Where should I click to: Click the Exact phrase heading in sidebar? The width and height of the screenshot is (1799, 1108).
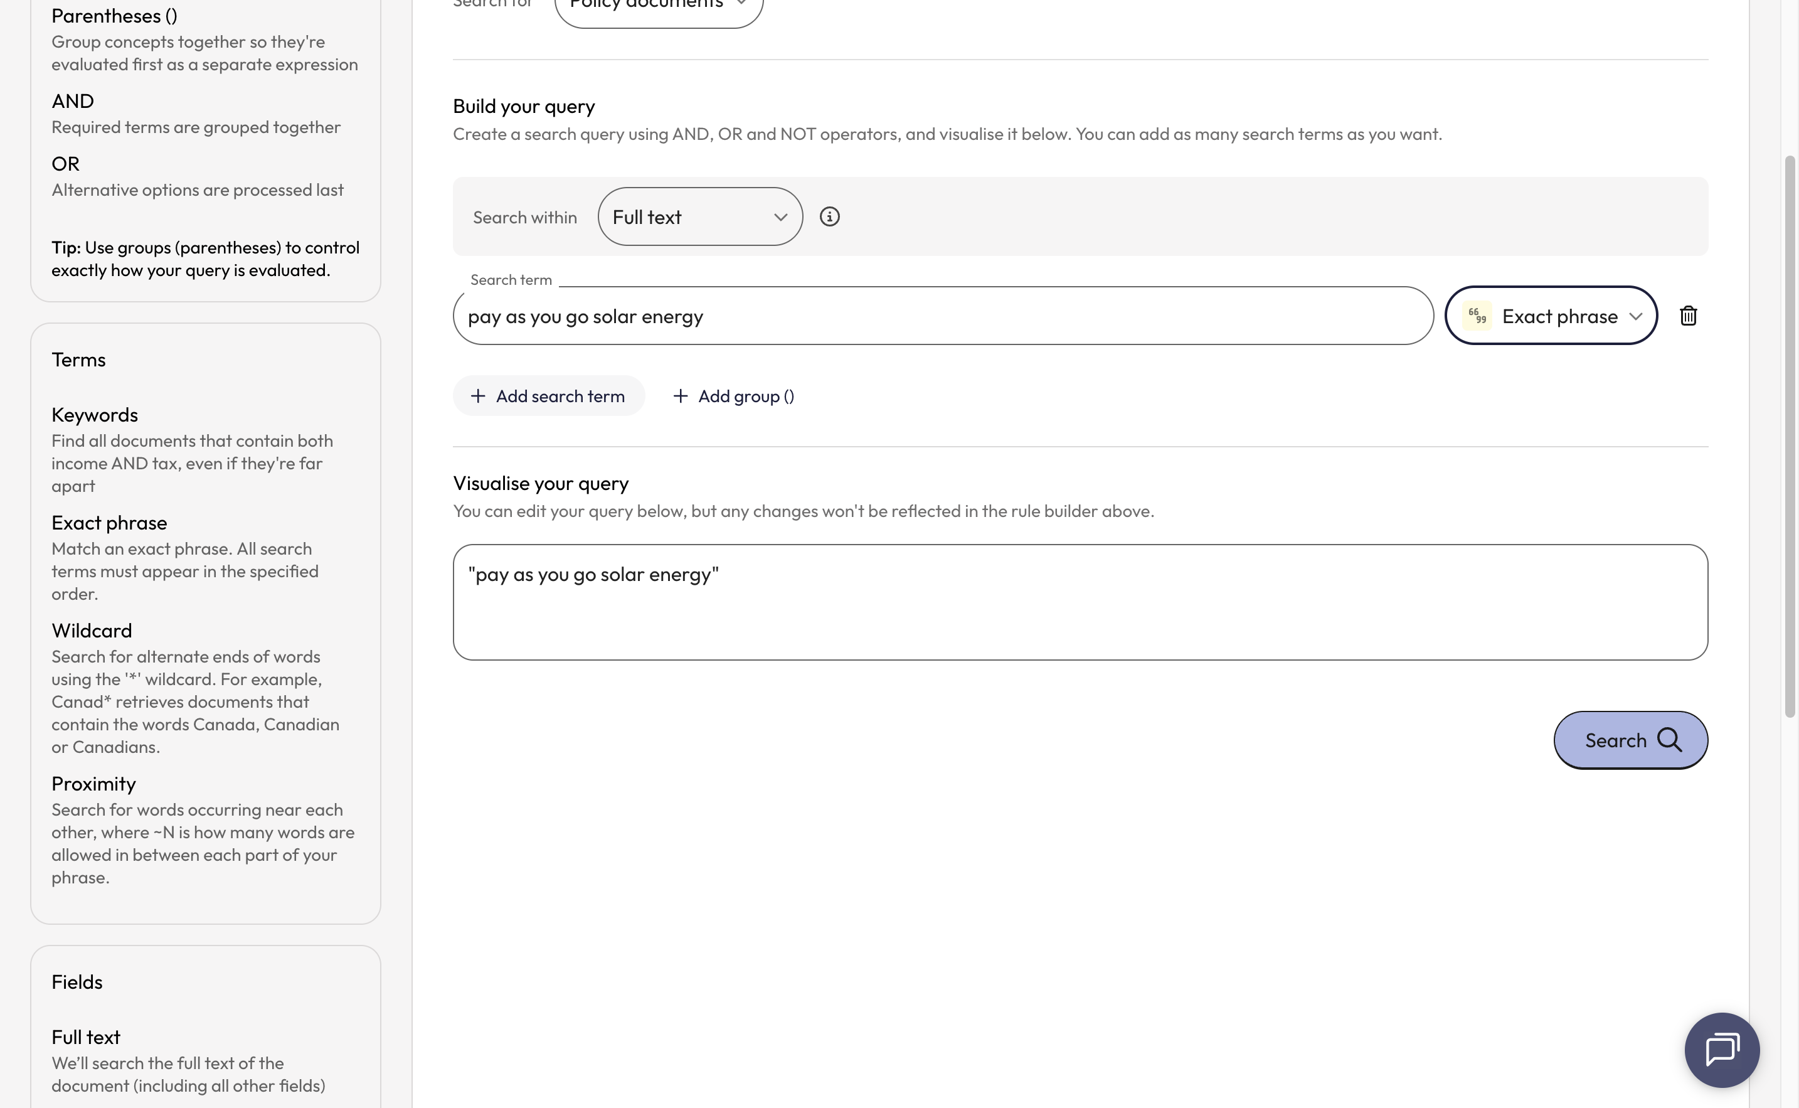[109, 523]
